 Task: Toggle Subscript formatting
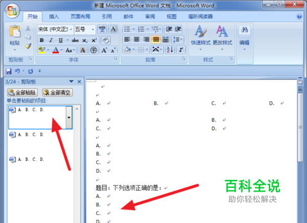[x=85, y=41]
